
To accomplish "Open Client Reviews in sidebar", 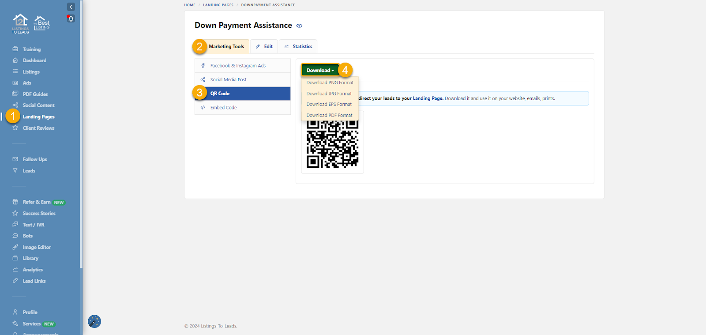I will coord(39,128).
